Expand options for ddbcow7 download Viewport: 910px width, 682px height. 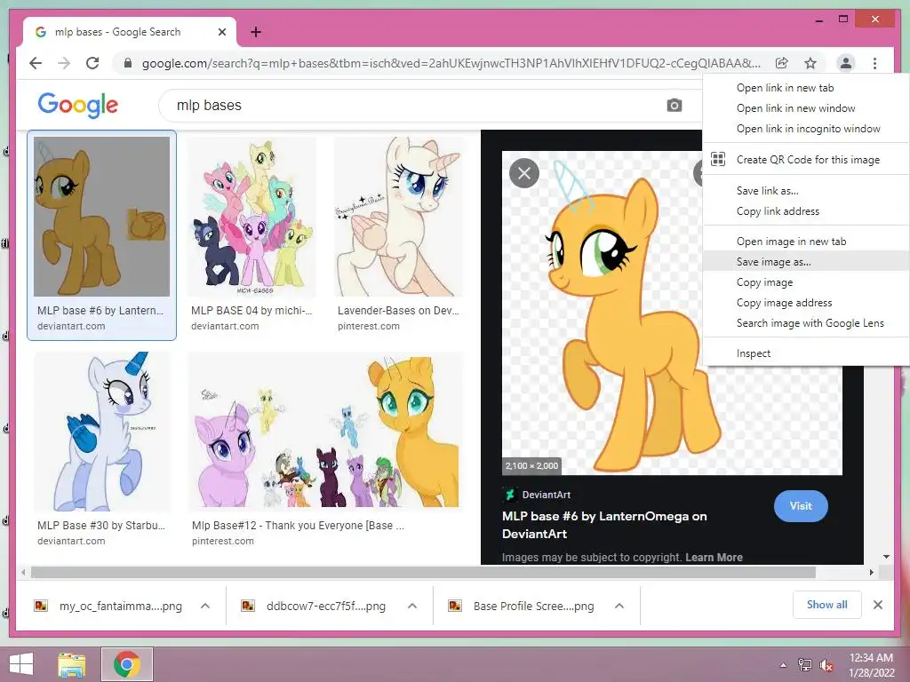[x=412, y=606]
